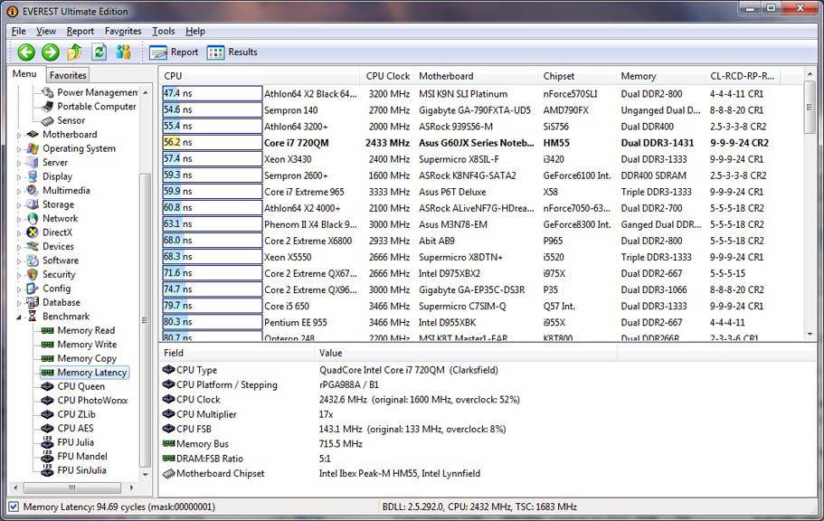Open the Favorites menu

tap(123, 31)
